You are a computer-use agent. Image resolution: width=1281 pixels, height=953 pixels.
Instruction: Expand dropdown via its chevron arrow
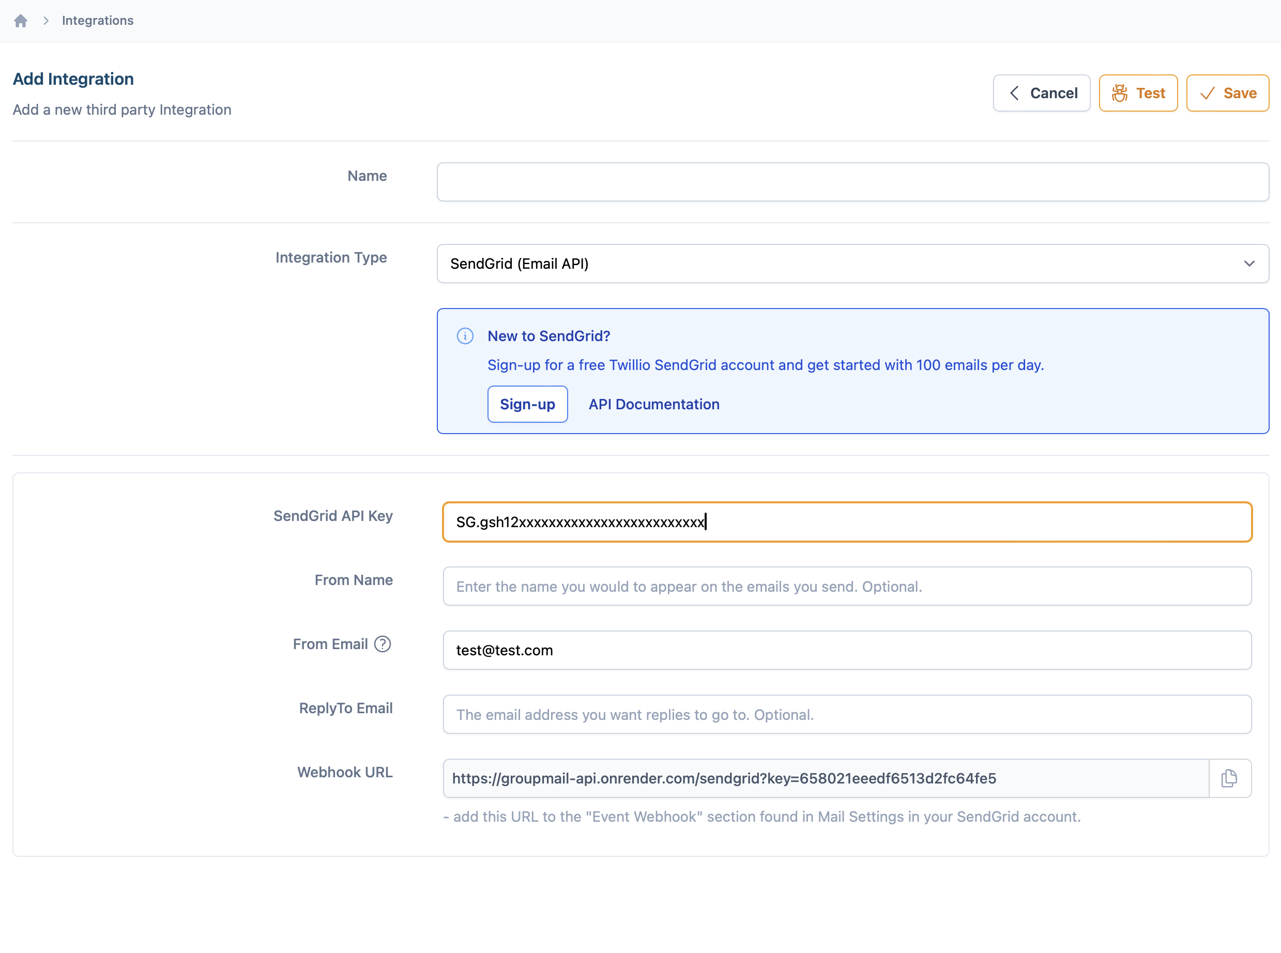tap(1248, 264)
